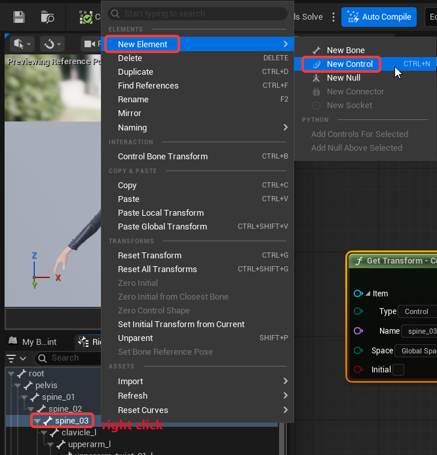Viewport: 437px width, 455px height.
Task: Click the New Null star icon
Action: [316, 78]
